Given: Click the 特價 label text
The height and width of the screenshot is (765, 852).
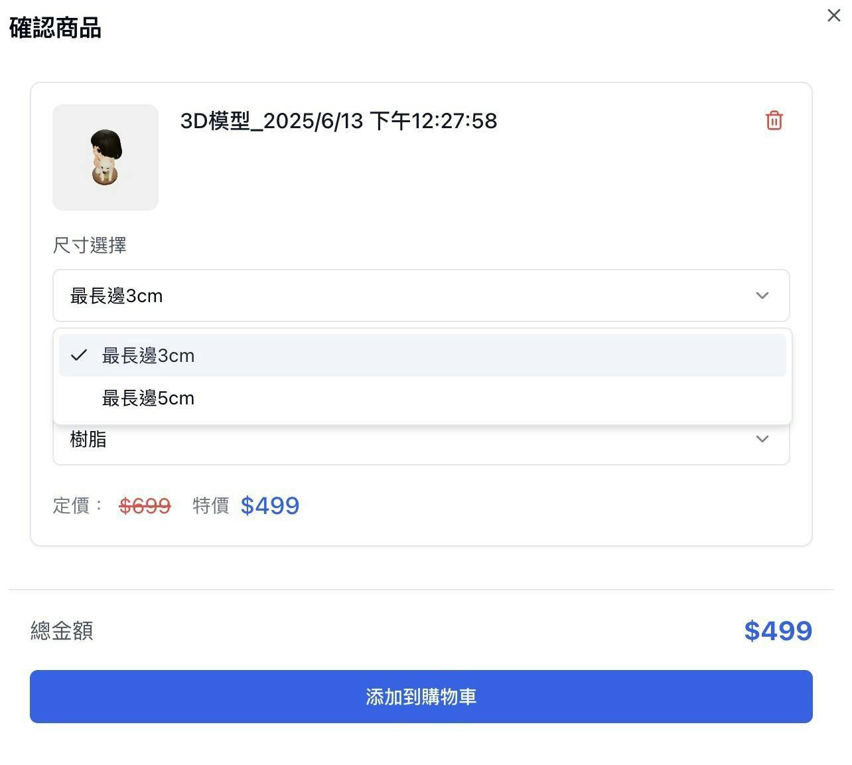Looking at the screenshot, I should [211, 506].
